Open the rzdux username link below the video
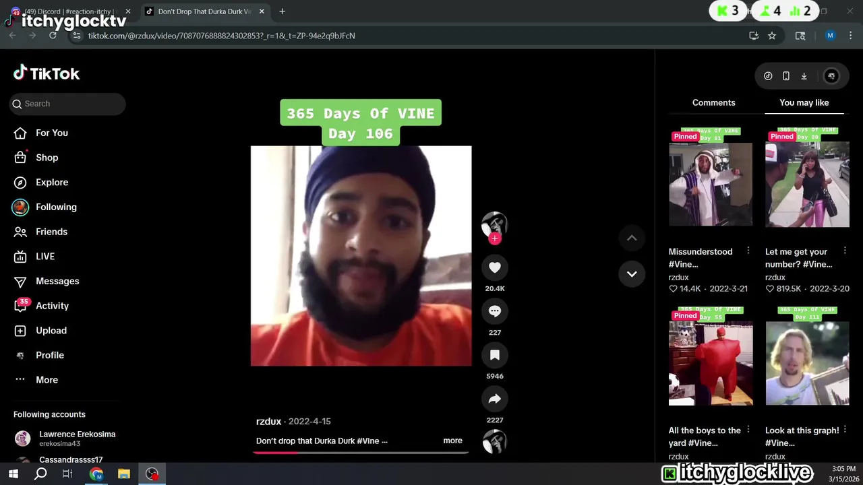The height and width of the screenshot is (485, 863). pos(268,422)
